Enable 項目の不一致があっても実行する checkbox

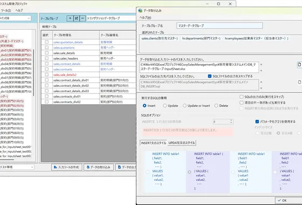(242, 102)
